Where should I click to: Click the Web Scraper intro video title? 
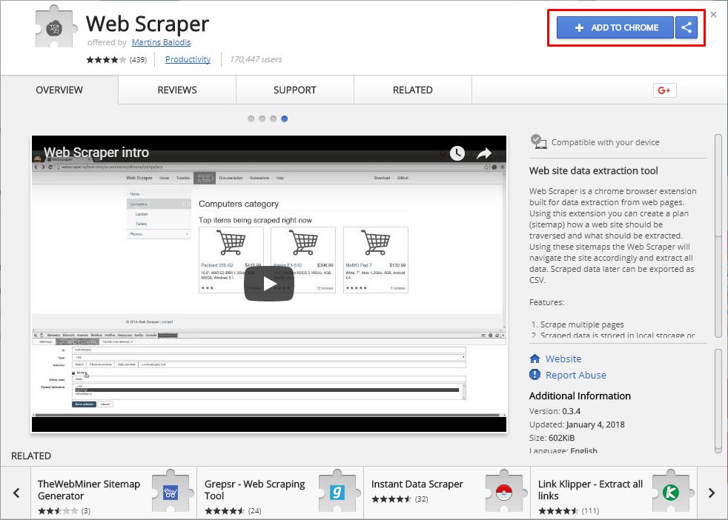pos(96,152)
